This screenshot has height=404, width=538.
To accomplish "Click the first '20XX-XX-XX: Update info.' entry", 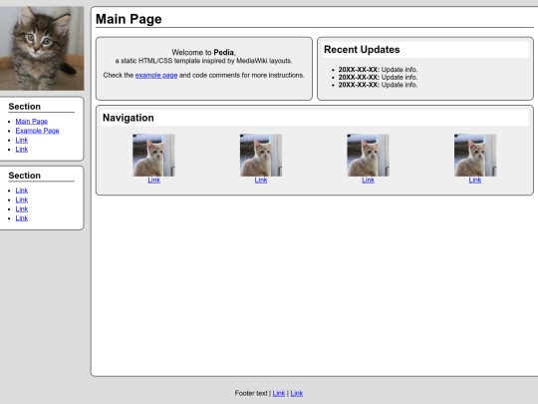I will [x=378, y=70].
